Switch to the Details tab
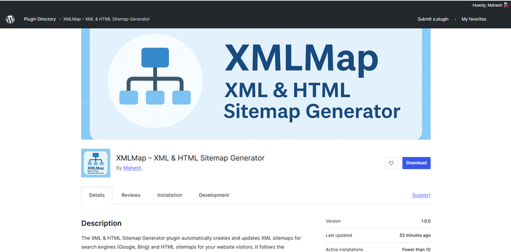 (96, 195)
